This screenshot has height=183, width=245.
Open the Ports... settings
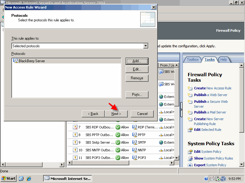137,95
